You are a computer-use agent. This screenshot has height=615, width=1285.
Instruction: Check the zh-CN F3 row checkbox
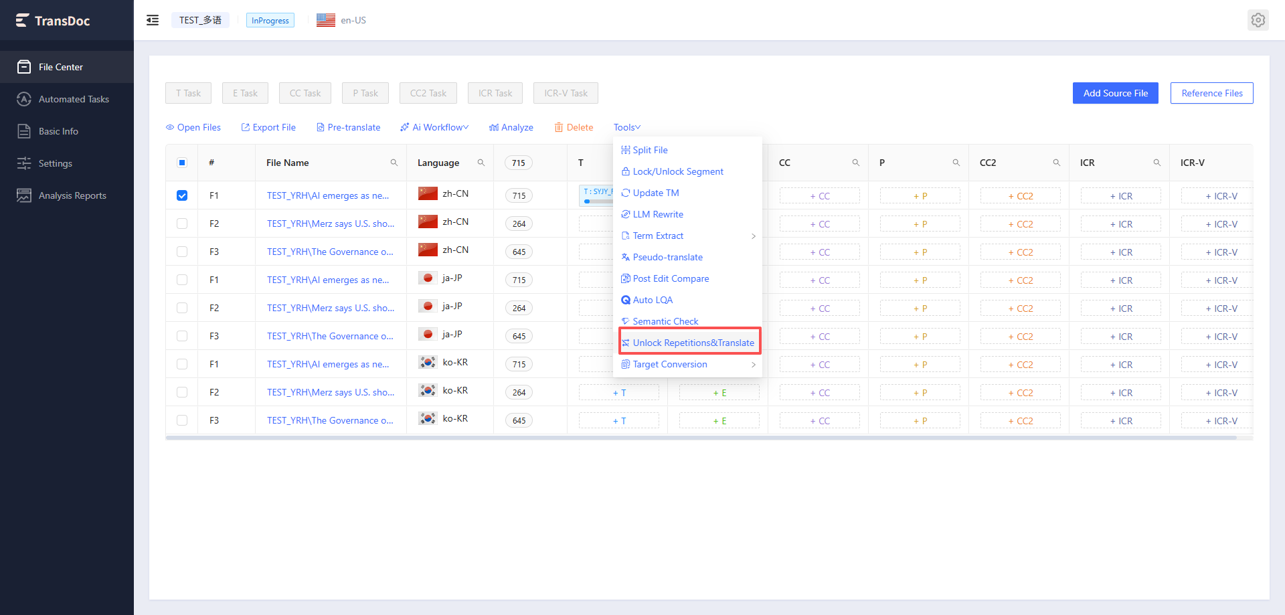[x=182, y=252]
